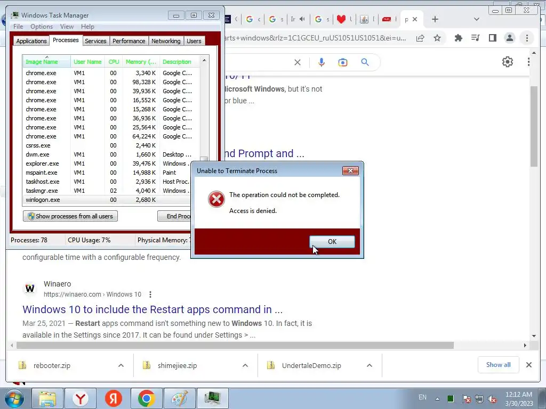Click the volume muted tray icon
The width and height of the screenshot is (546, 409).
point(492,398)
